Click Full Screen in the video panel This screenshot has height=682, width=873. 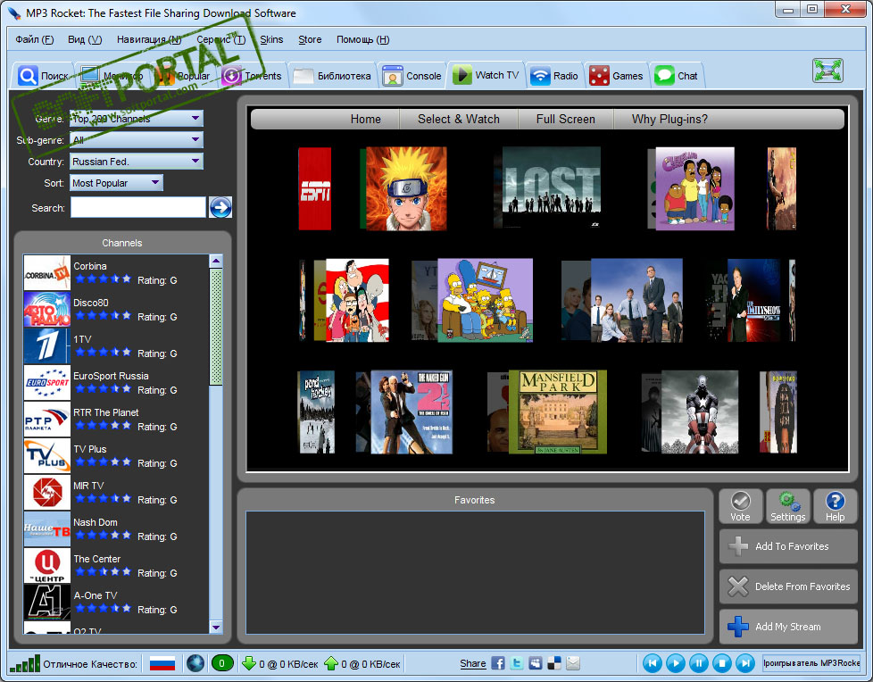coord(566,119)
